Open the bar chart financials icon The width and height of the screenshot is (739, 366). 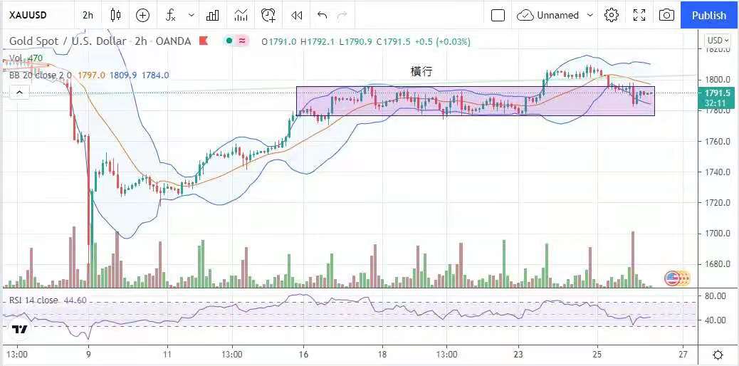point(212,15)
